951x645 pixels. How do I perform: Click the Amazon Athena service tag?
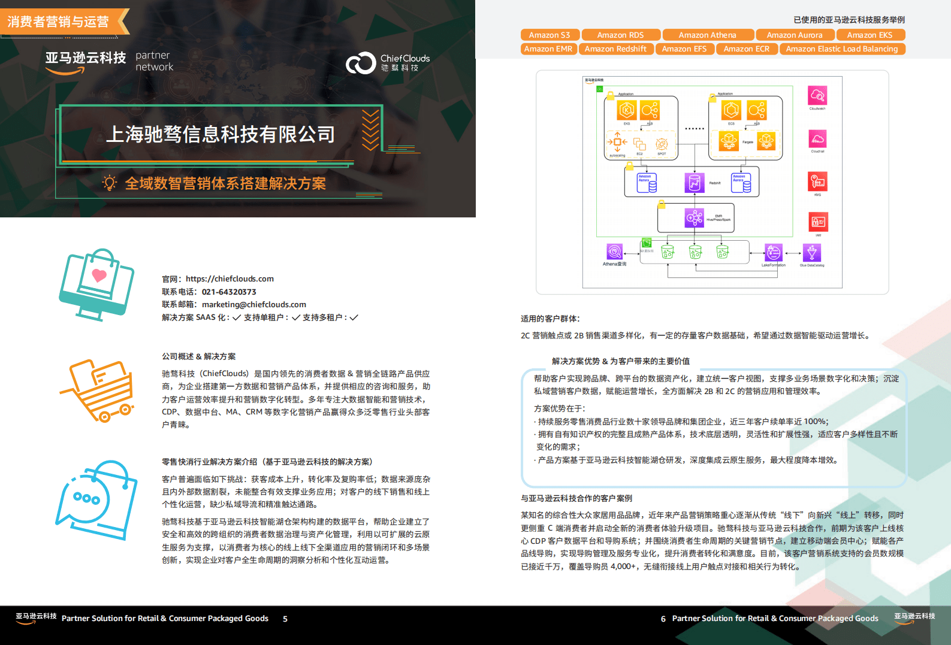(708, 35)
